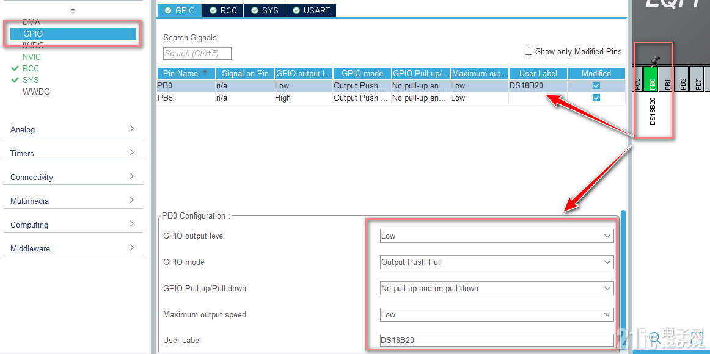Open the GPIO Pull-up/Pull-down dropdown
710x354 pixels.
pos(497,288)
